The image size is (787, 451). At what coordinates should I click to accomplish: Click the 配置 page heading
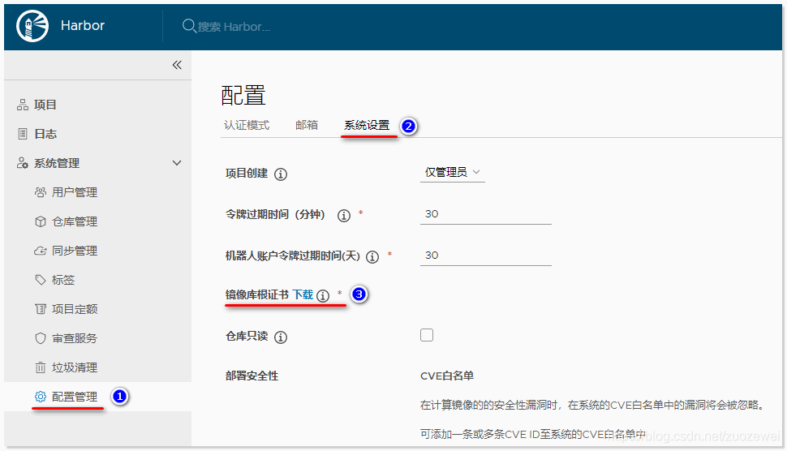[x=243, y=96]
